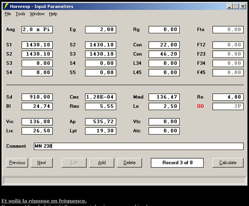
Task: Select the Fta input field
Action: 228,30
